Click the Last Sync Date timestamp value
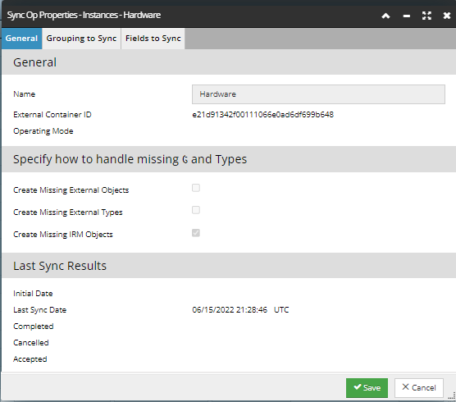 click(x=240, y=310)
